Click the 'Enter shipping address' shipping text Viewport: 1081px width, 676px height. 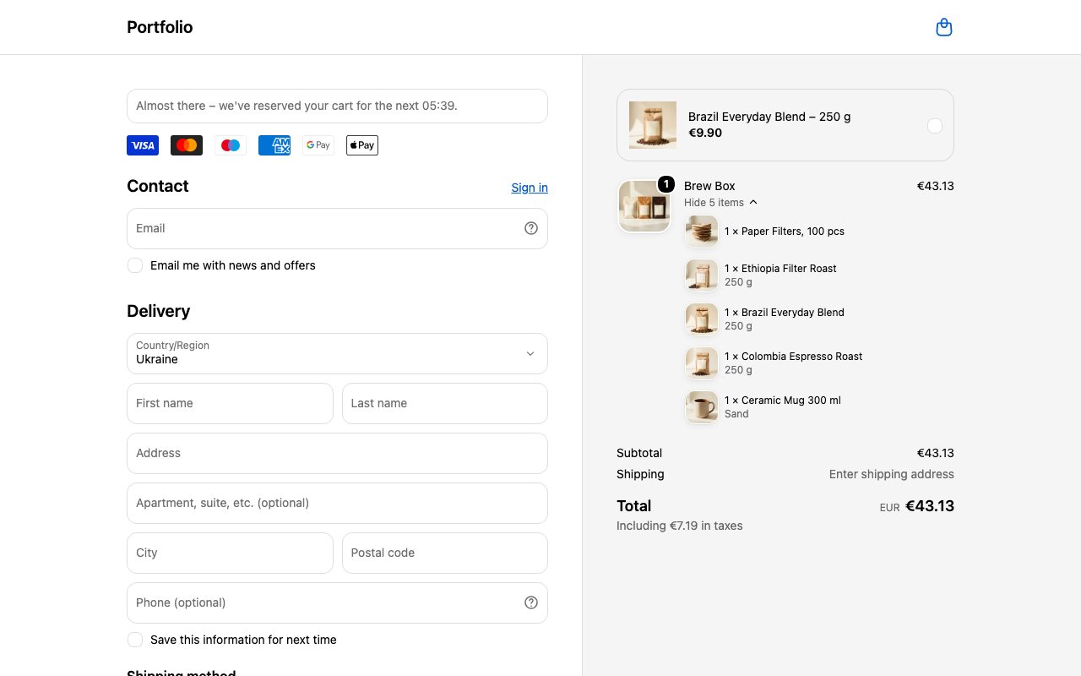click(x=892, y=474)
